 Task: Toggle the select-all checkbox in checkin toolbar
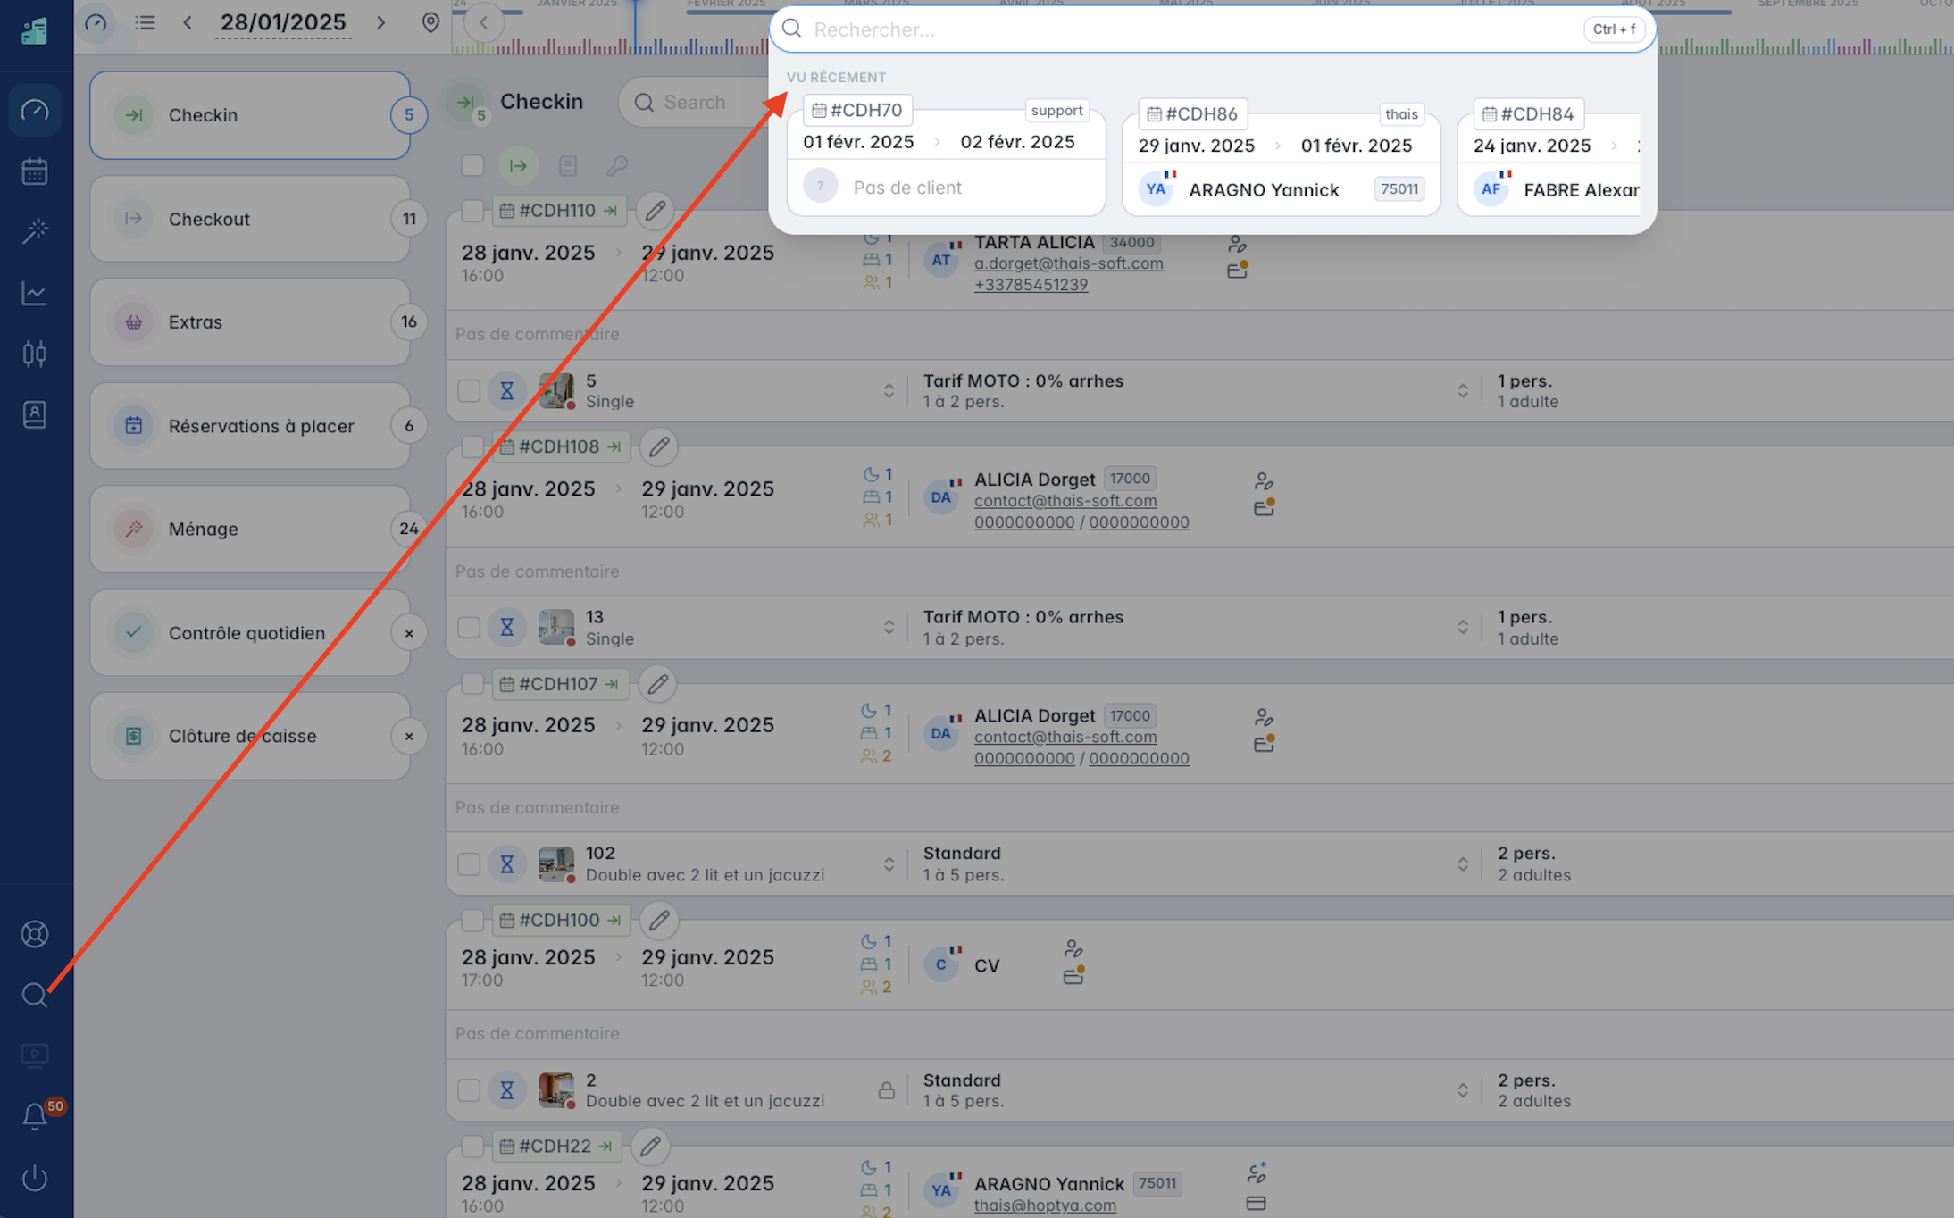click(x=472, y=165)
